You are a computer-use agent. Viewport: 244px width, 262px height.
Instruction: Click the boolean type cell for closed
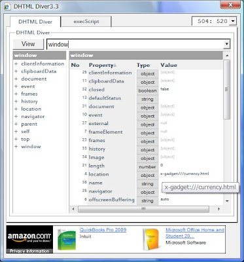[x=147, y=90]
